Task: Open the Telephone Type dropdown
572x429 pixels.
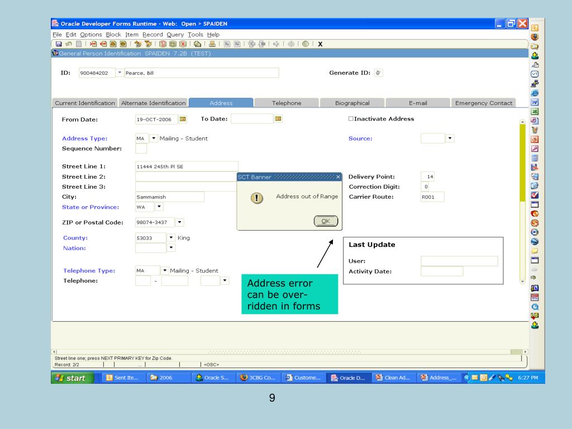Action: pos(165,270)
